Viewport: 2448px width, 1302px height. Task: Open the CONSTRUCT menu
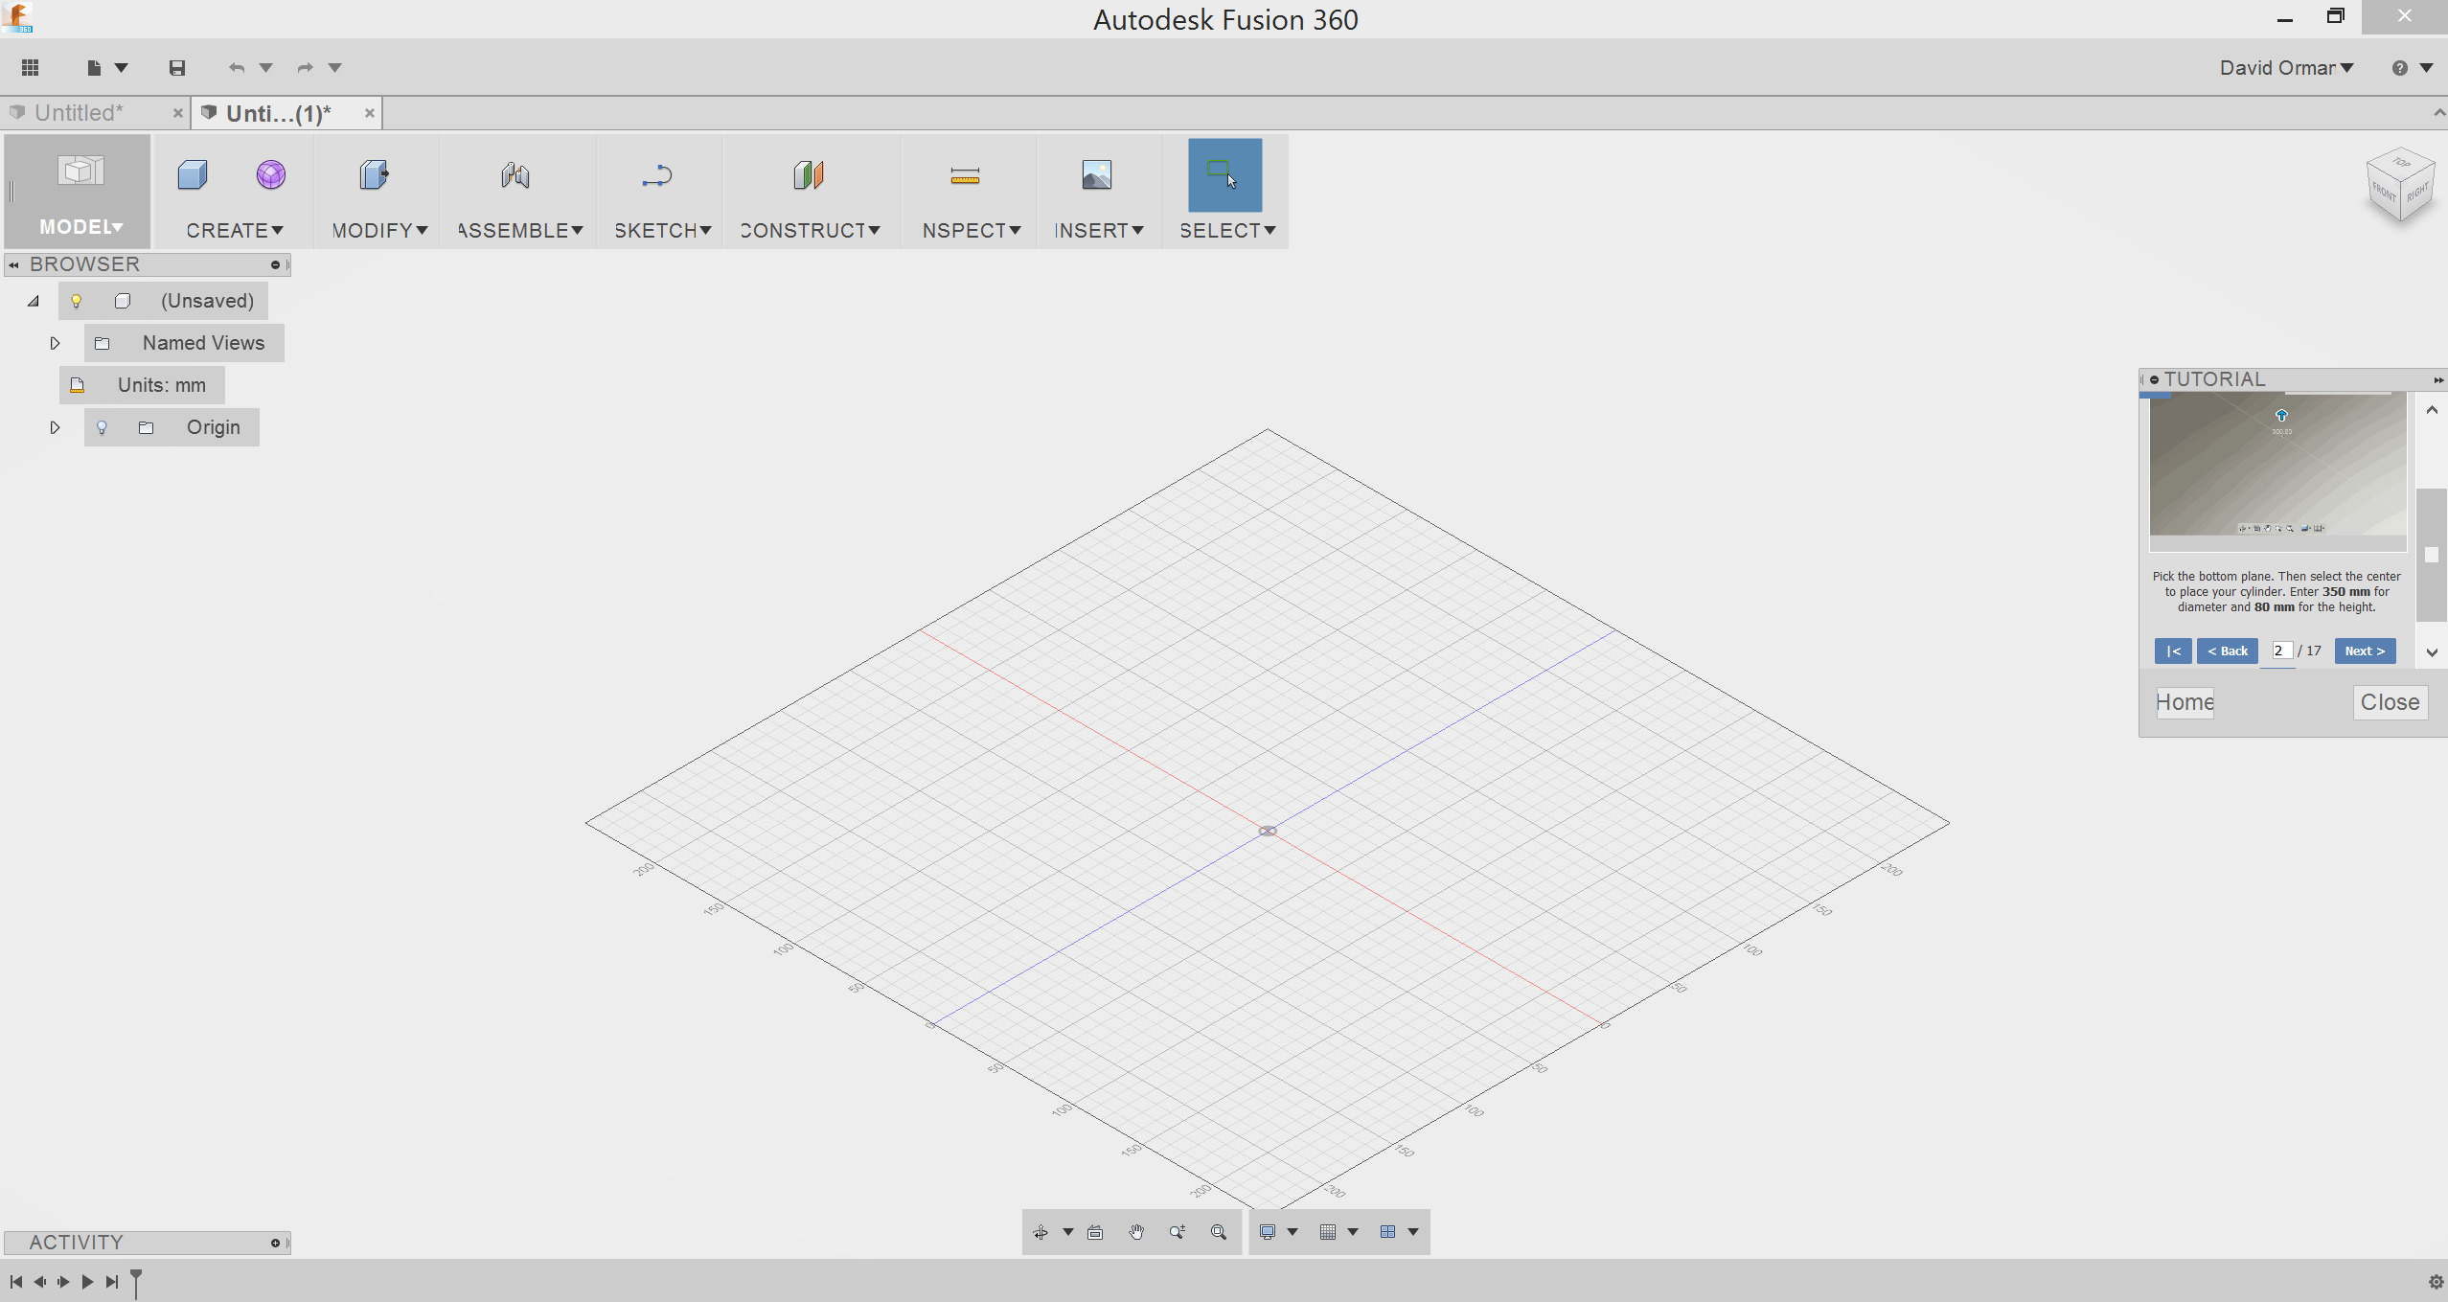point(810,230)
